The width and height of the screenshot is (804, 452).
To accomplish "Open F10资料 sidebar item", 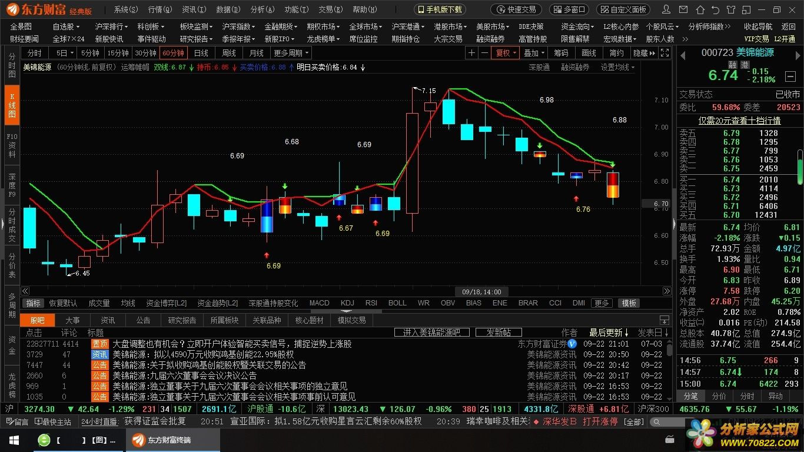I will [12, 145].
